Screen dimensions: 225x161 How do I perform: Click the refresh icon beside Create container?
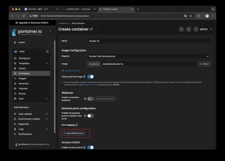(91, 29)
